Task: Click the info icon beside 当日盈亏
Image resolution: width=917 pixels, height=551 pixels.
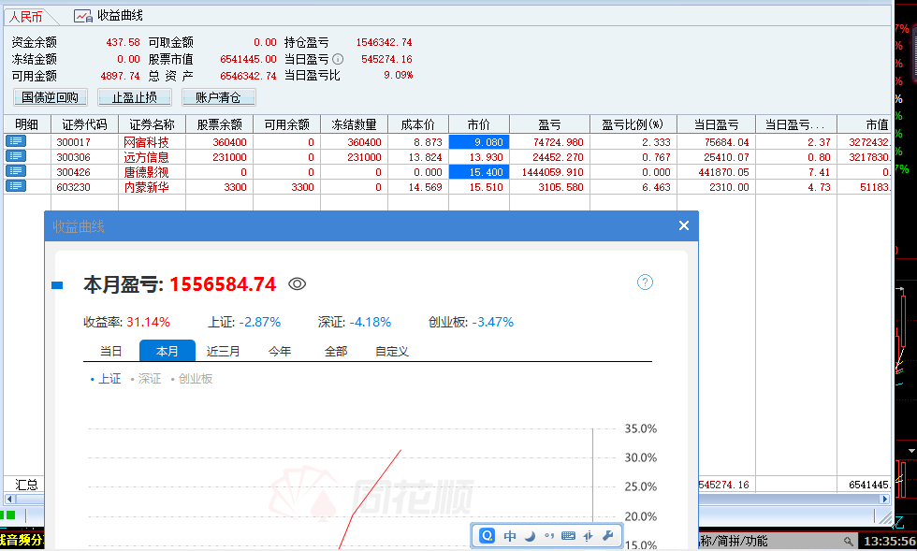Action: click(338, 59)
